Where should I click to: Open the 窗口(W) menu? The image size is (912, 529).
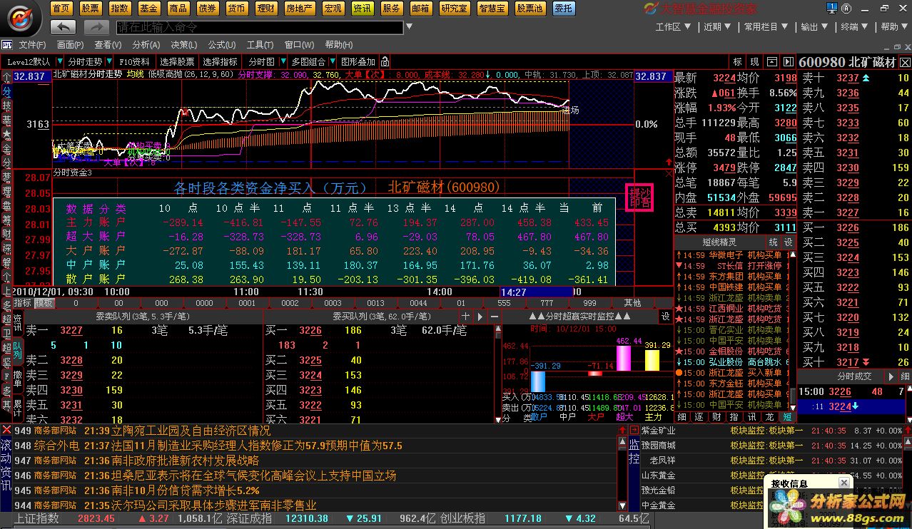point(298,44)
